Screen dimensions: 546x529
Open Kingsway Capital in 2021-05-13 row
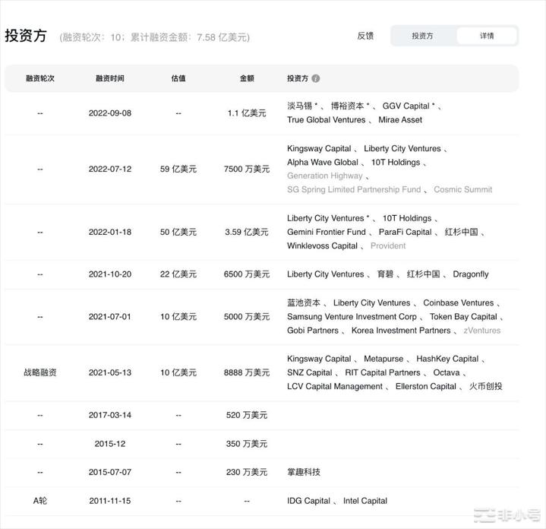pos(319,359)
